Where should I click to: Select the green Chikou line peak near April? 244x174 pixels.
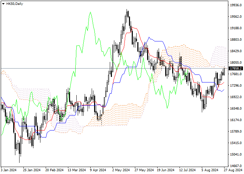coord(90,12)
